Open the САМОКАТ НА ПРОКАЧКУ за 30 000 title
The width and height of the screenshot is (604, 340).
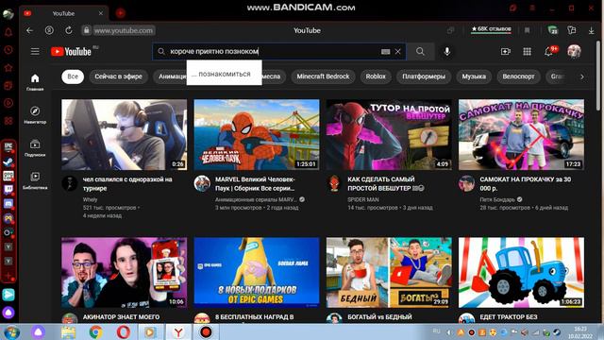[526, 183]
